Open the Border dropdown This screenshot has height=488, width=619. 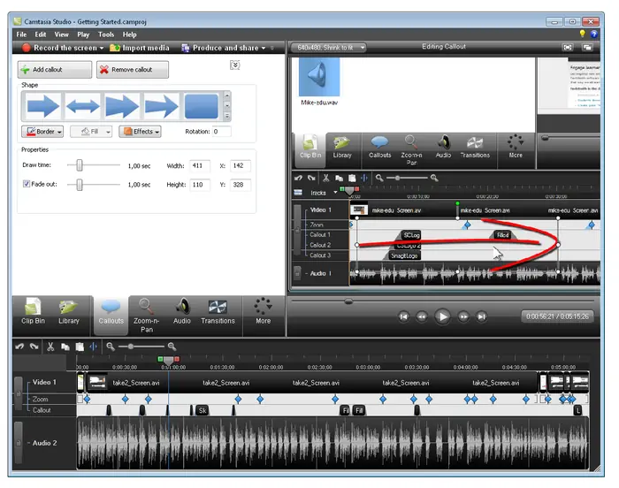pyautogui.click(x=42, y=132)
